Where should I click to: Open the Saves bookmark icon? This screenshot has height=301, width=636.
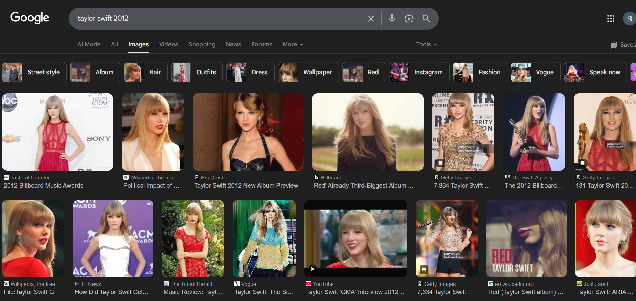[614, 45]
